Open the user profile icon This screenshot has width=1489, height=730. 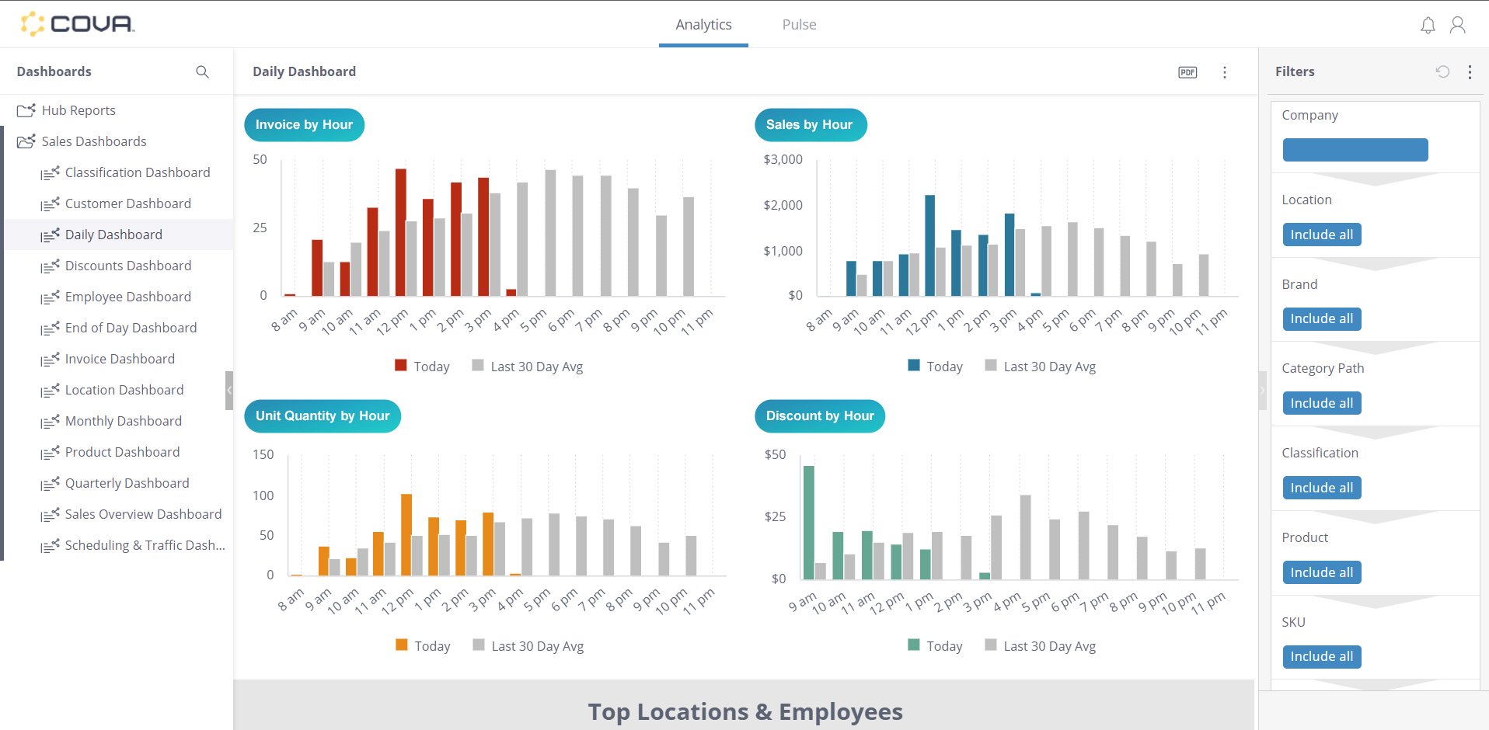point(1458,24)
